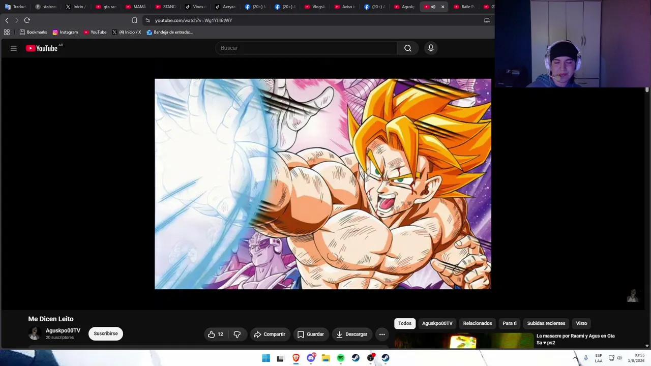Like the video with 12 likes
651x366 pixels.
click(x=216, y=334)
